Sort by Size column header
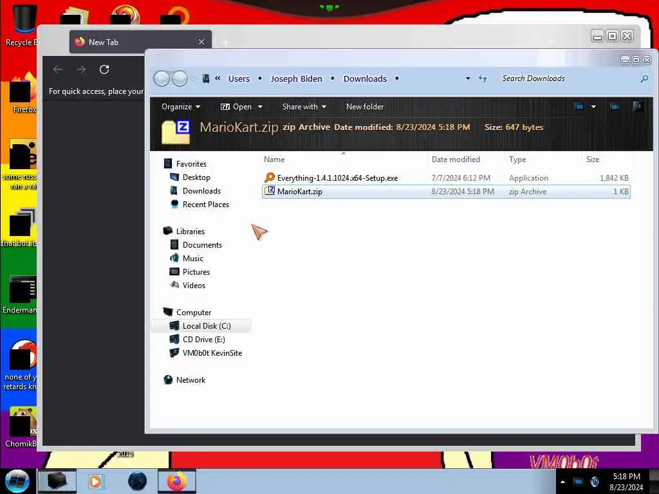Image resolution: width=659 pixels, height=494 pixels. click(593, 160)
